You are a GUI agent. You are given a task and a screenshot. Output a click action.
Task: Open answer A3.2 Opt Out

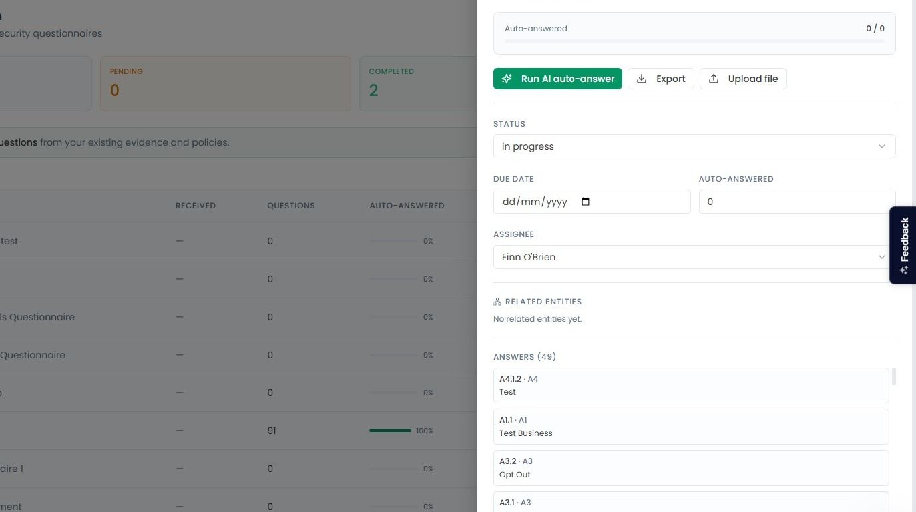coord(691,468)
